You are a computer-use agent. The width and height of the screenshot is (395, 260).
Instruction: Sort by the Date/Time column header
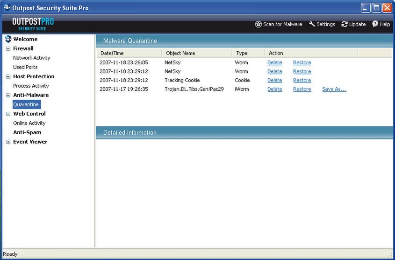click(x=129, y=53)
